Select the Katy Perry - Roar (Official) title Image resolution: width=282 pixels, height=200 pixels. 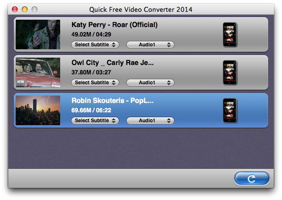[x=114, y=25]
